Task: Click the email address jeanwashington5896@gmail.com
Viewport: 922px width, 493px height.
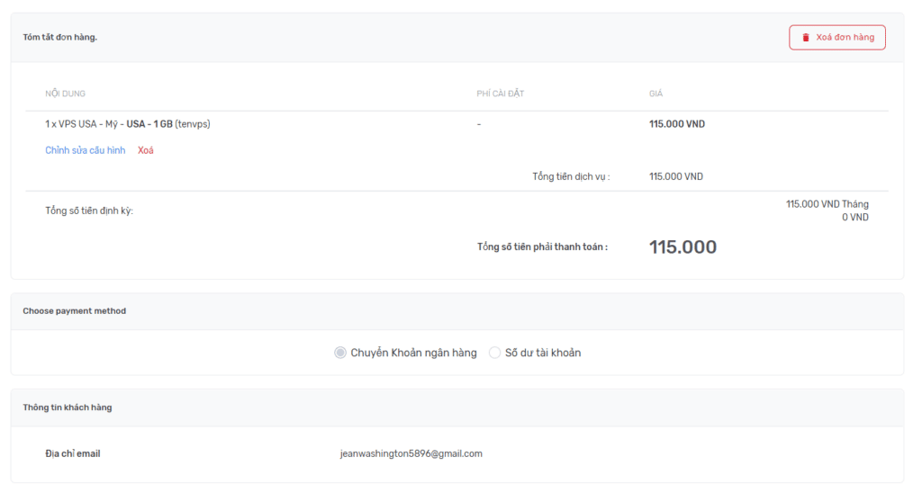Action: pos(411,453)
